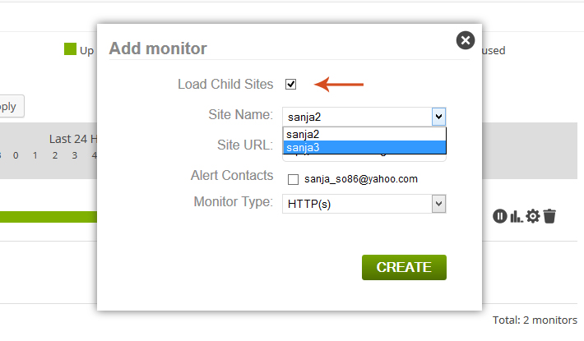
Task: Check the sanja_so86@yahoo.com alert contact
Action: click(x=293, y=180)
